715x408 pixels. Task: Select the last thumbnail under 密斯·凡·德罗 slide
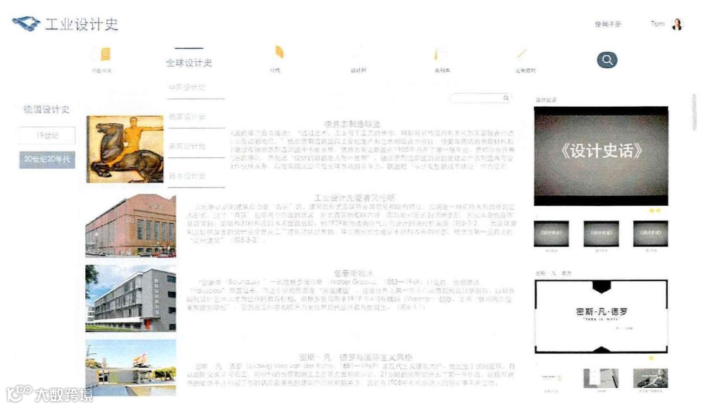click(651, 378)
